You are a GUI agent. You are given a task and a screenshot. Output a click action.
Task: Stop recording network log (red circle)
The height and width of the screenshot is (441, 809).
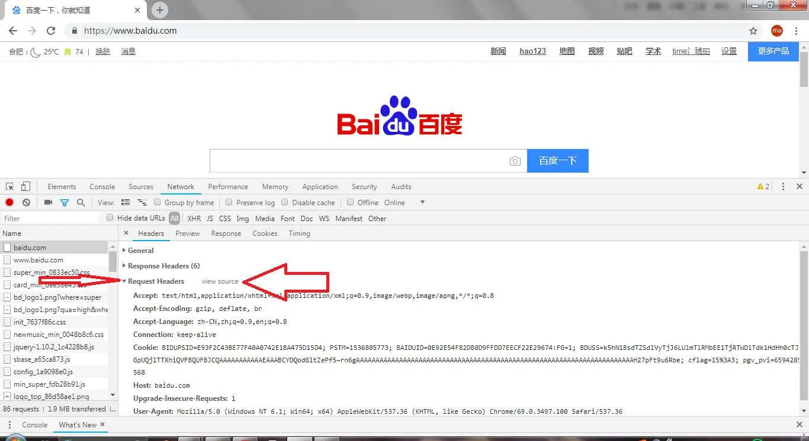9,203
